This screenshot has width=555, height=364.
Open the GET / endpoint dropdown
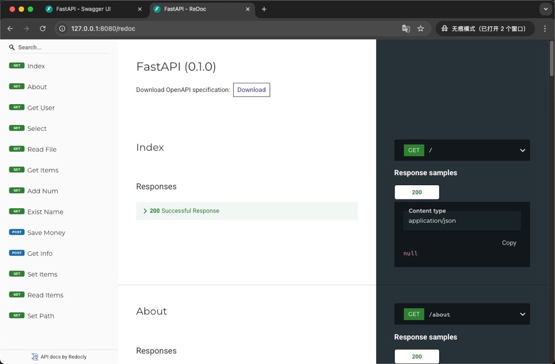(522, 150)
